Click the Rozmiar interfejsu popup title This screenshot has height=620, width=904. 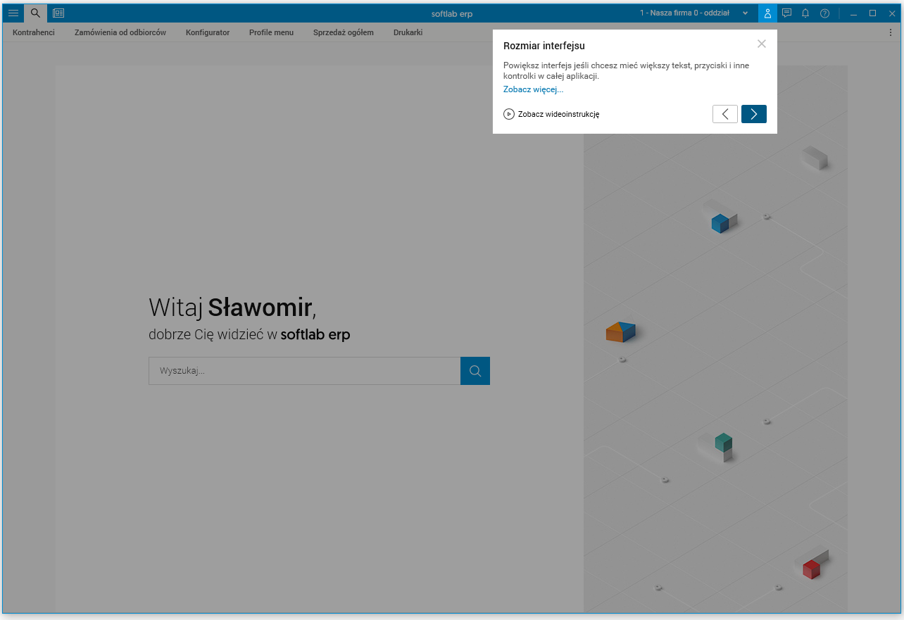(544, 46)
